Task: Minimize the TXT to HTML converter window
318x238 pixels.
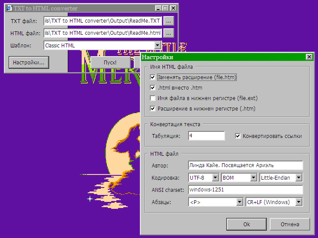Action: [x=158, y=8]
